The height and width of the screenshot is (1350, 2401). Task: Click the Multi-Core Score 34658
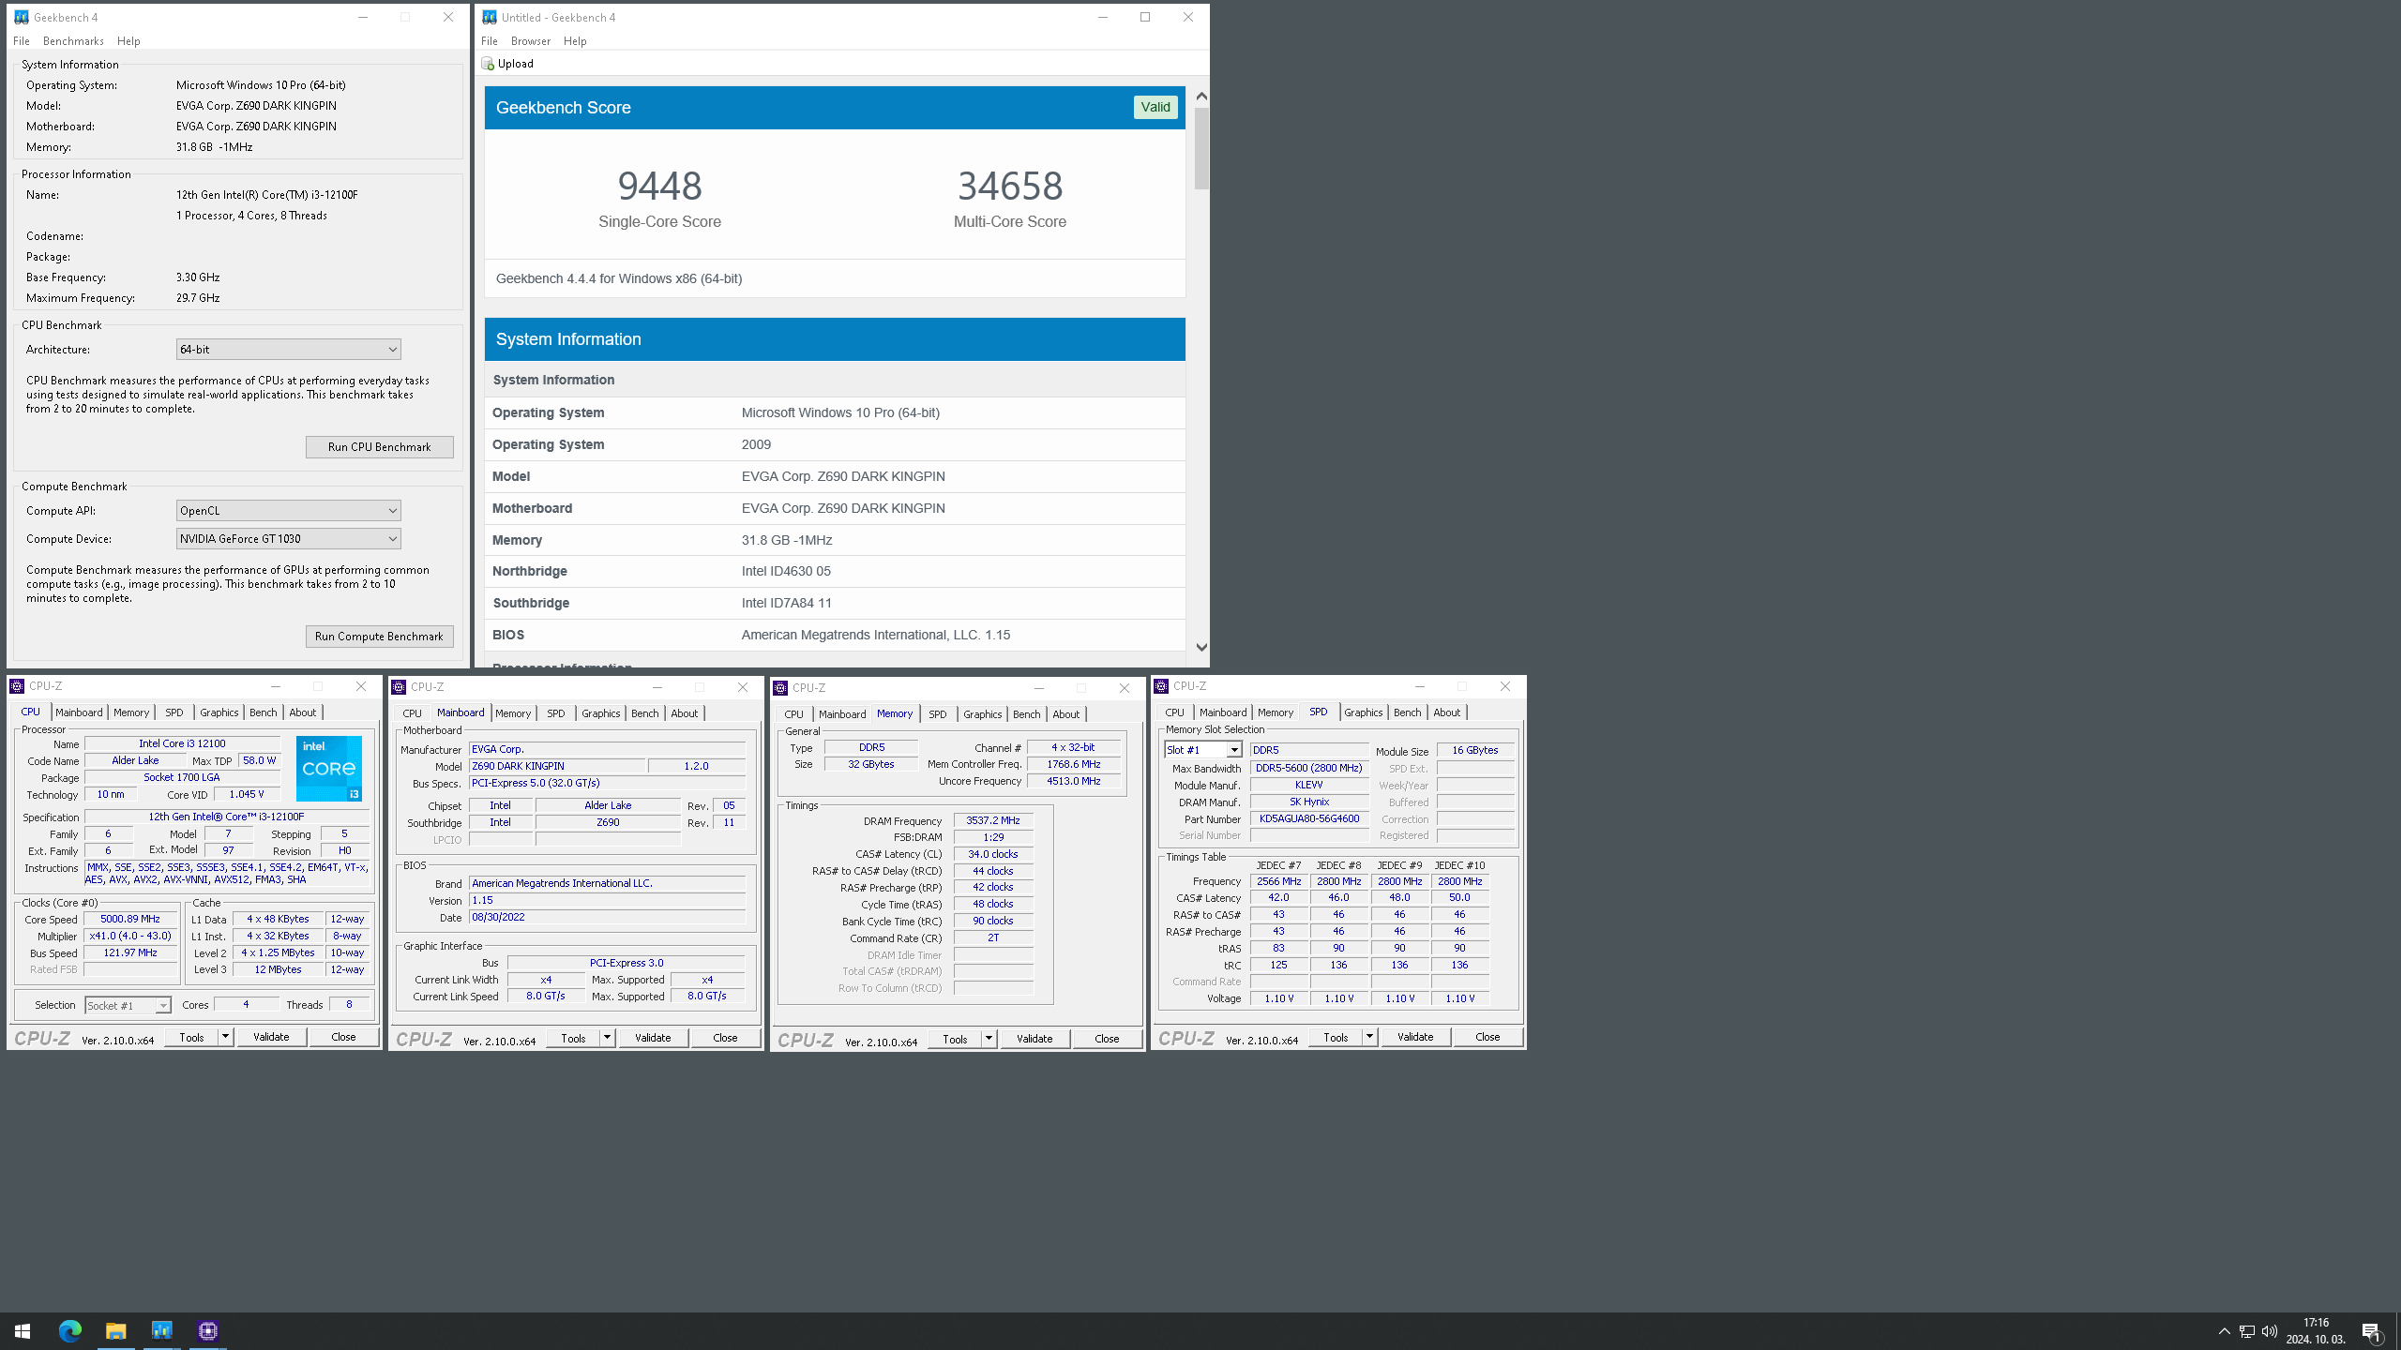tap(1010, 186)
